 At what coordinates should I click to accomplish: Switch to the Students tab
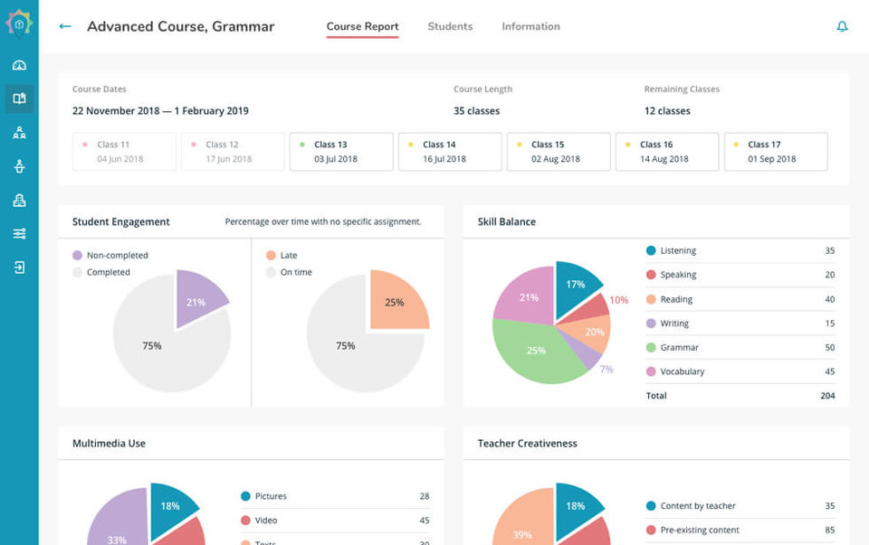(450, 26)
